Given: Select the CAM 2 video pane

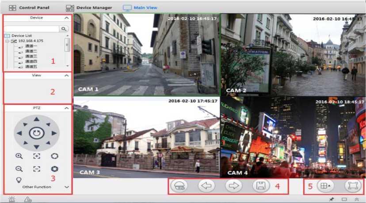Looking at the screenshot, I should 293,55.
